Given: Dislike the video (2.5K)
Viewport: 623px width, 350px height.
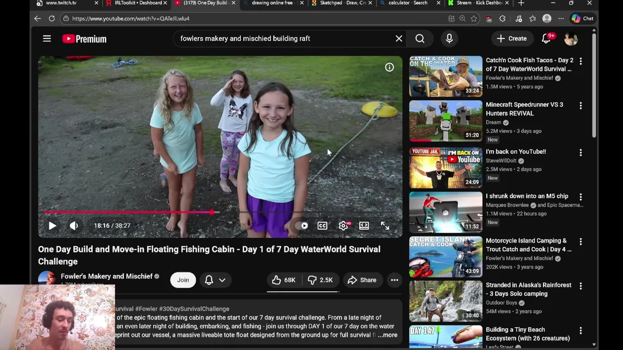Looking at the screenshot, I should pyautogui.click(x=320, y=280).
